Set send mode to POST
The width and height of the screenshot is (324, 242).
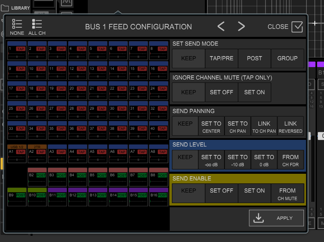pos(254,58)
